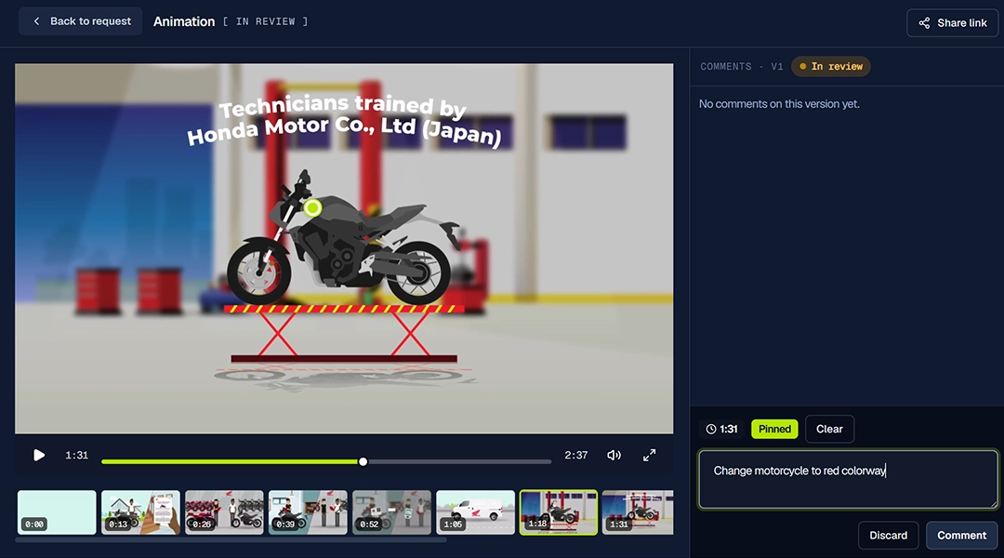This screenshot has width=1004, height=558.
Task: Select the highlighted 1:18 thumbnail
Action: pyautogui.click(x=559, y=511)
